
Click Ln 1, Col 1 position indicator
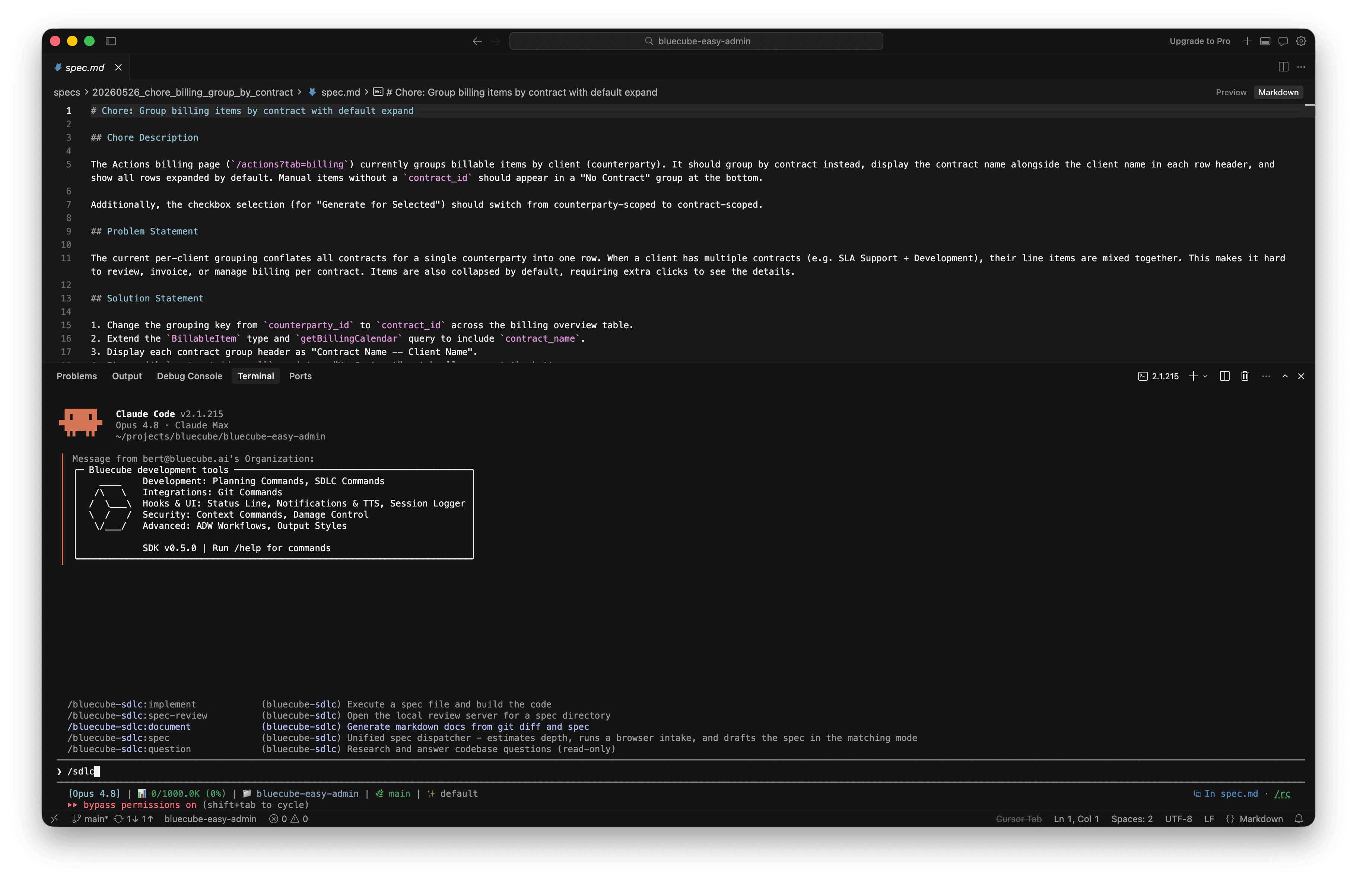(1076, 819)
